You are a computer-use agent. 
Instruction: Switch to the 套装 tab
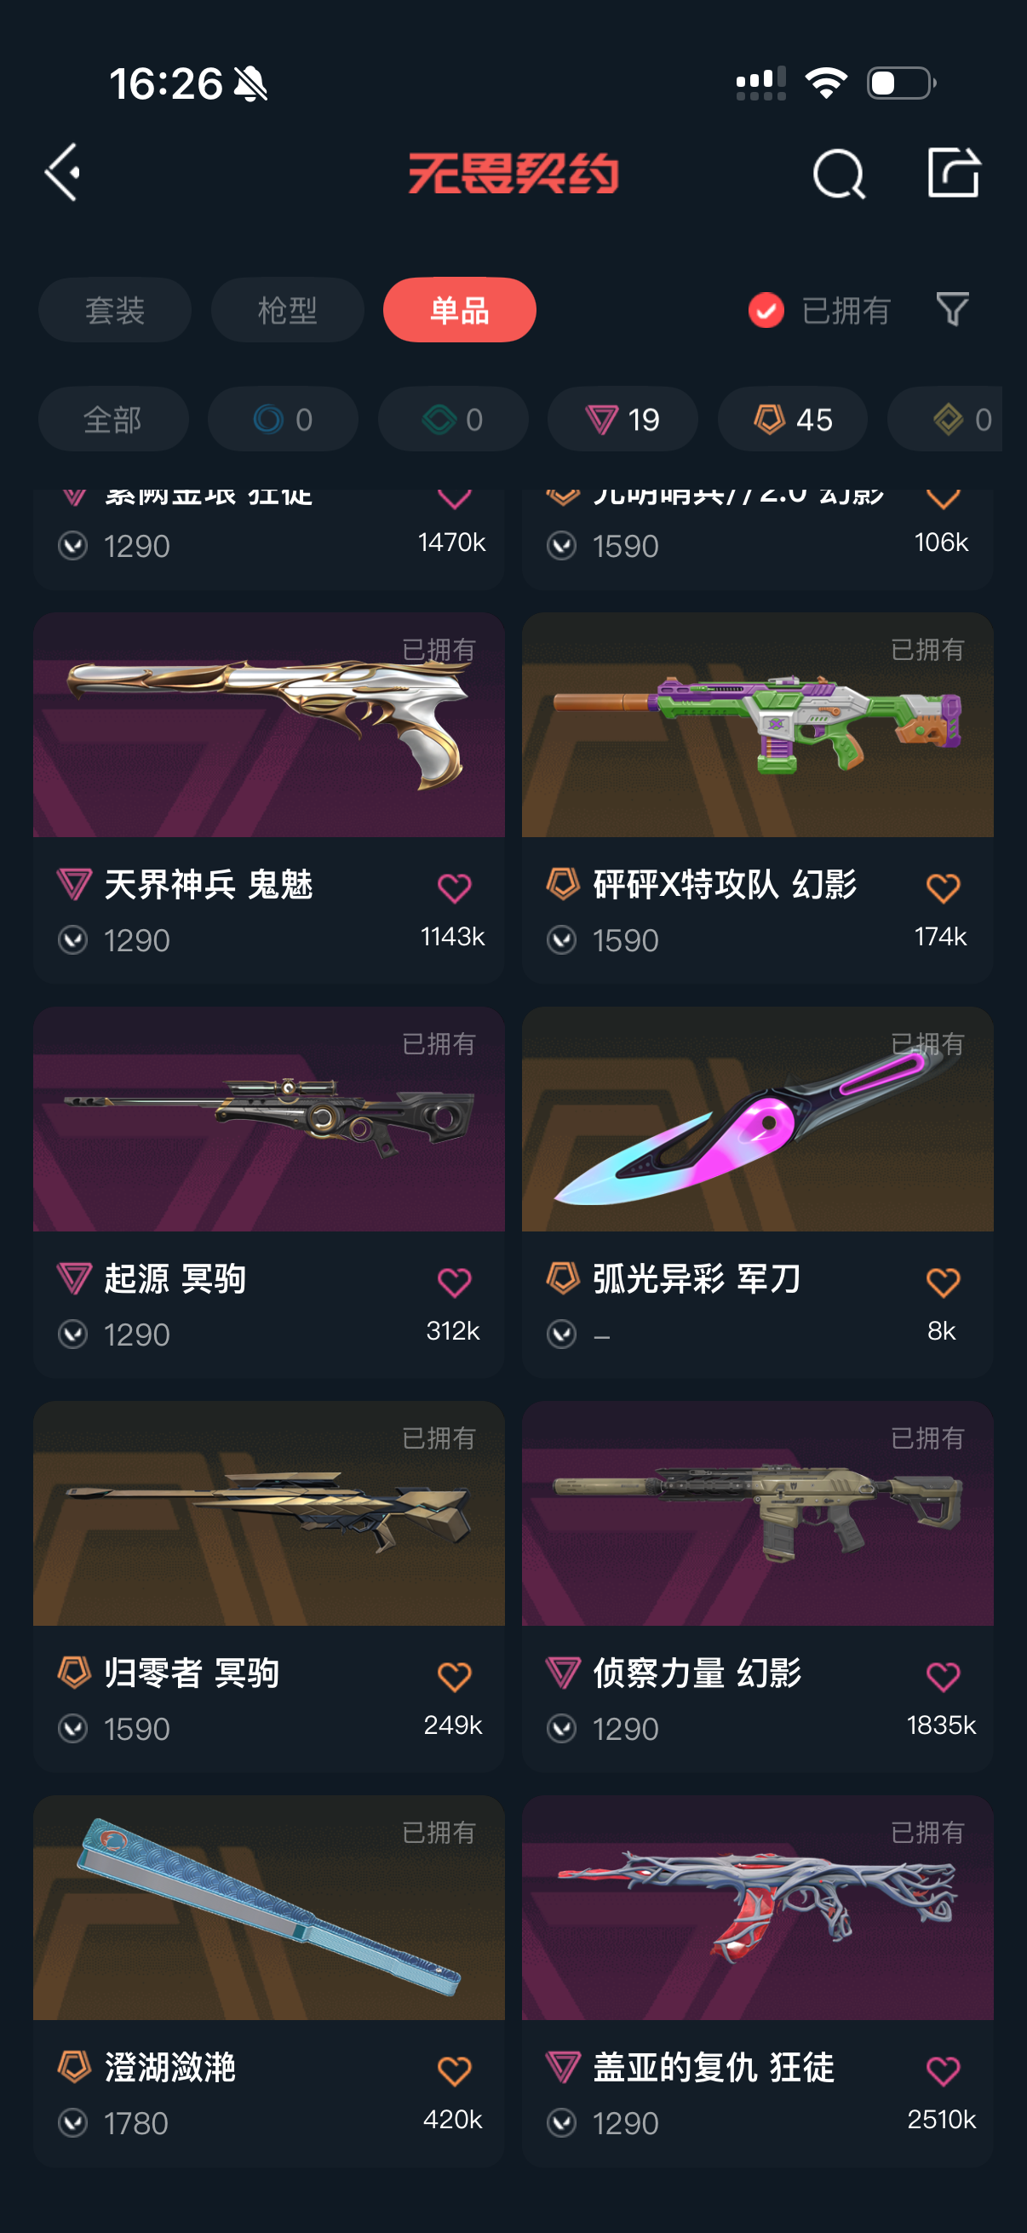click(x=114, y=310)
